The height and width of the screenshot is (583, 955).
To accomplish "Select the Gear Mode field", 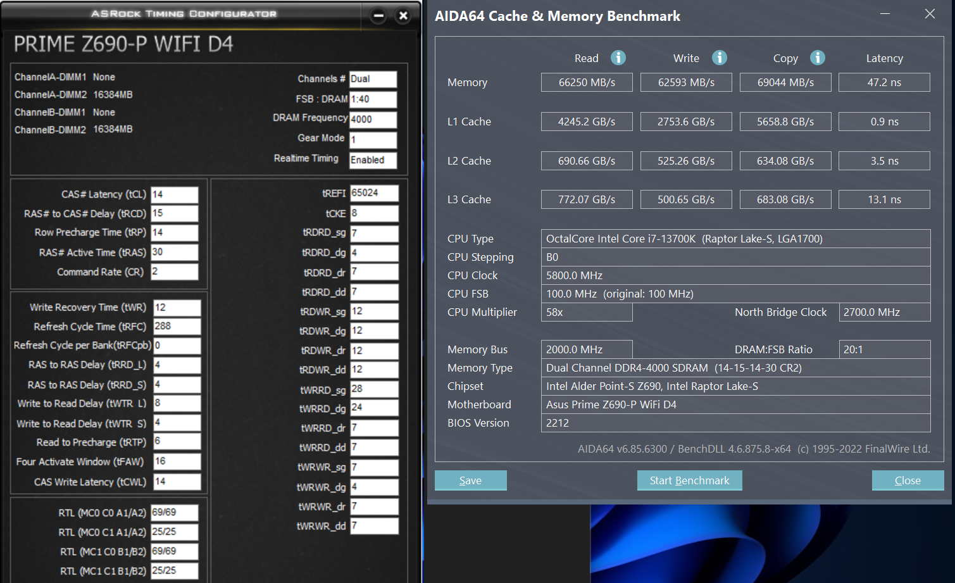I will 373,140.
